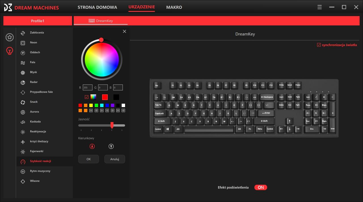Viewport: 363px width, 202px height.
Task: Choose the Radar effect icon
Action: (x=23, y=82)
